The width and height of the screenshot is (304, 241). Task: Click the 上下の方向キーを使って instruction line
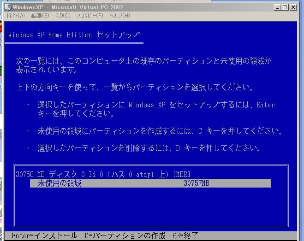135,87
